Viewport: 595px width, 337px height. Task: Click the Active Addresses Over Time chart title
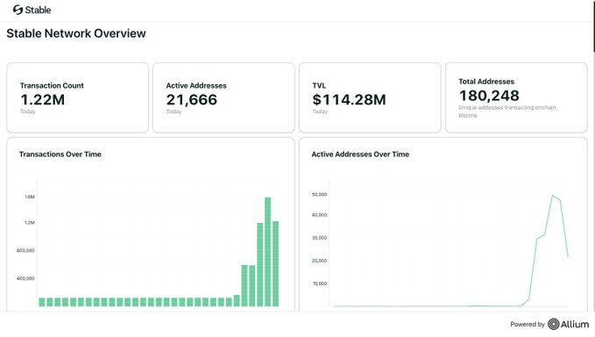coord(360,154)
